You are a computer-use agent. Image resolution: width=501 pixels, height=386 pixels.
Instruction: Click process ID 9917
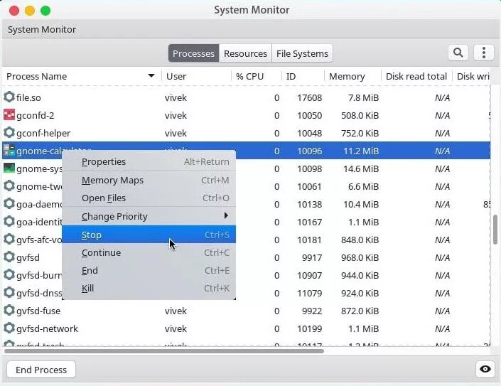coord(312,257)
